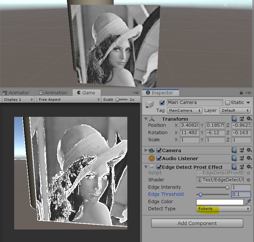Select the Game tab
254x242 pixels.
[86, 93]
